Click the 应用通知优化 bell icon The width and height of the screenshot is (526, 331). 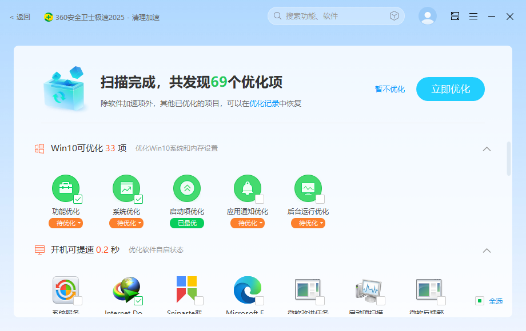(248, 188)
